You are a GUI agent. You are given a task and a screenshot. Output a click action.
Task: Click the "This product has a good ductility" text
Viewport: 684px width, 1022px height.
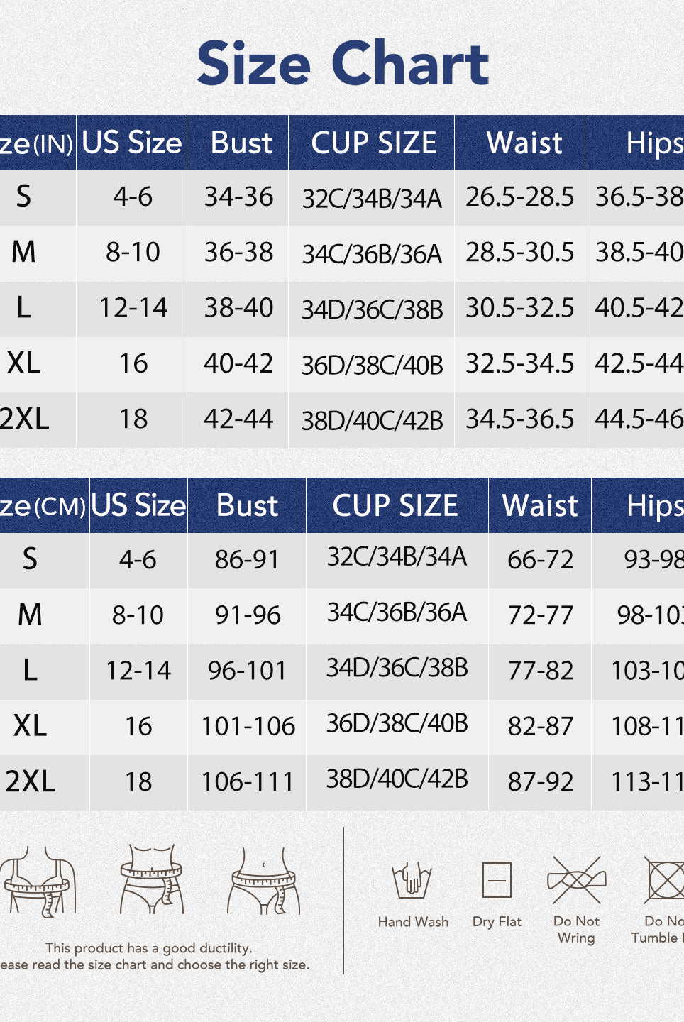[149, 948]
